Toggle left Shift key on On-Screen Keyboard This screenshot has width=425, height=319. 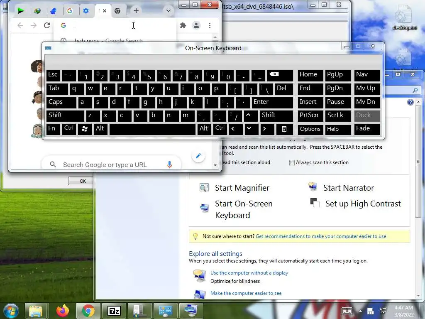(x=65, y=115)
